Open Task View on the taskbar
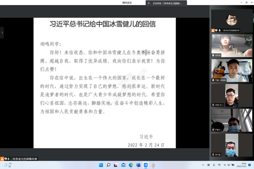254x169 pixels. tap(116, 165)
